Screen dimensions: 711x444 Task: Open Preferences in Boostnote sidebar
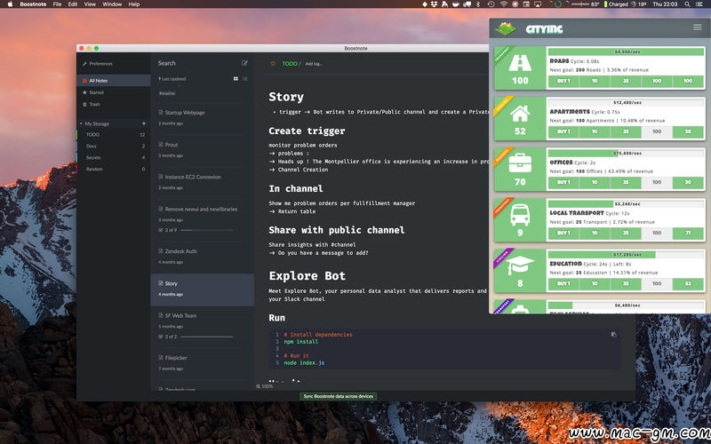[98, 64]
